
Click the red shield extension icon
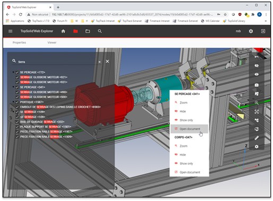pyautogui.click(x=240, y=14)
